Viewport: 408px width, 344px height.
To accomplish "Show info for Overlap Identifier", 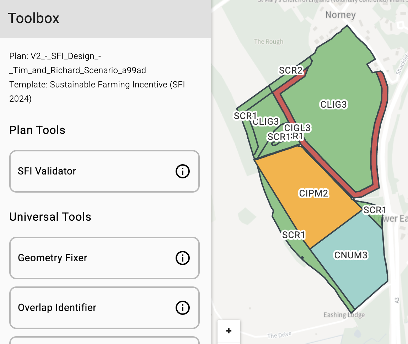I will pos(182,307).
